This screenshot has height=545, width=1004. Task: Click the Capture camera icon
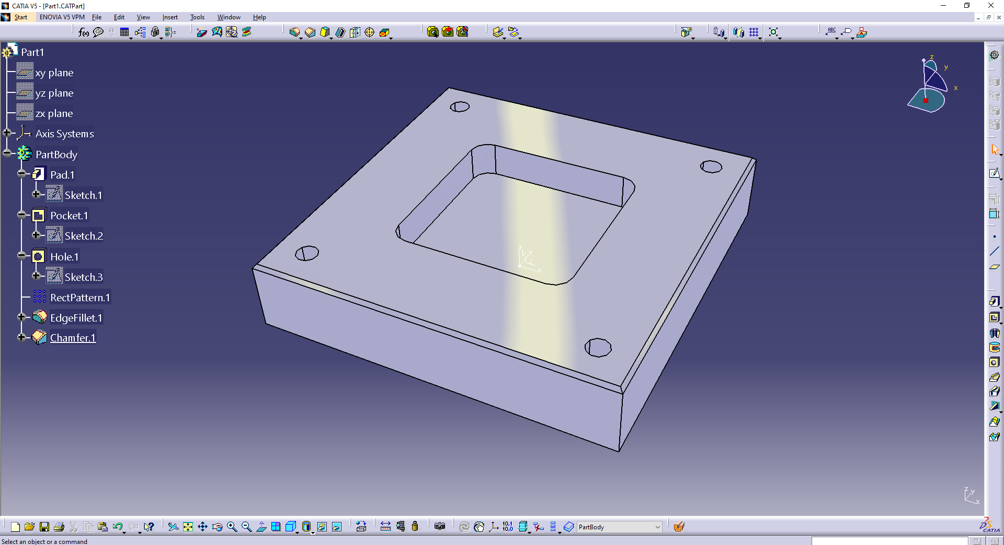pyautogui.click(x=440, y=527)
